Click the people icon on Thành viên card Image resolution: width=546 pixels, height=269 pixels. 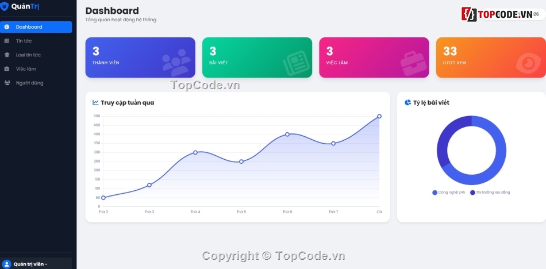(x=176, y=63)
